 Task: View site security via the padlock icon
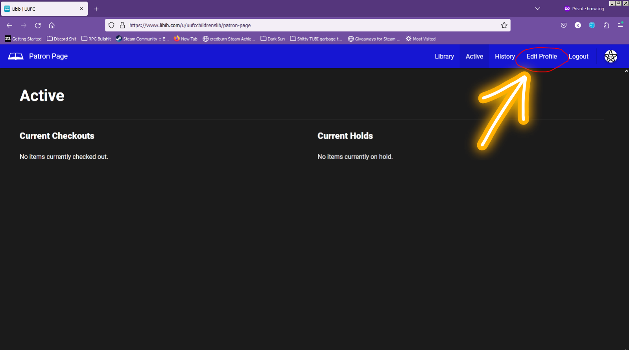[122, 25]
